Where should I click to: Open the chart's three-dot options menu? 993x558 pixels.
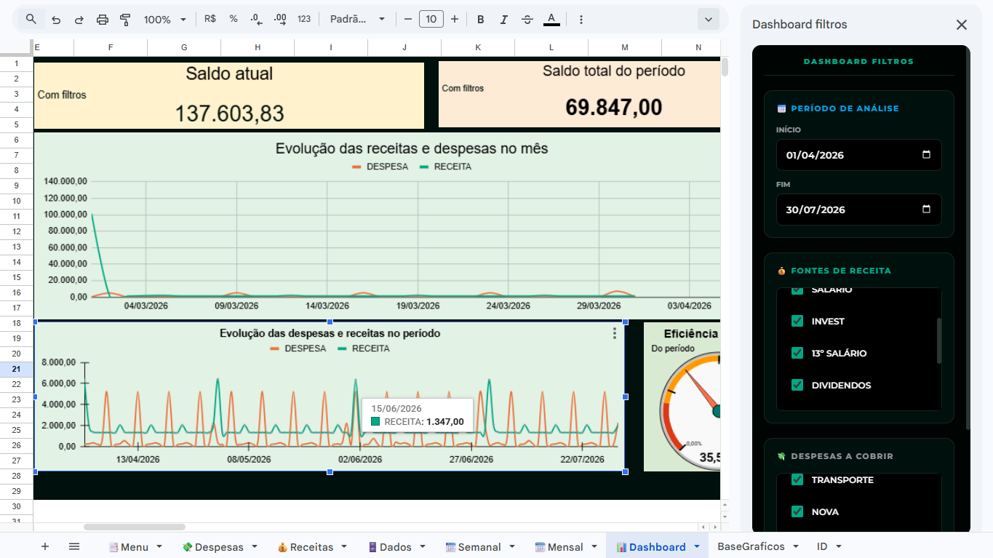tap(615, 333)
